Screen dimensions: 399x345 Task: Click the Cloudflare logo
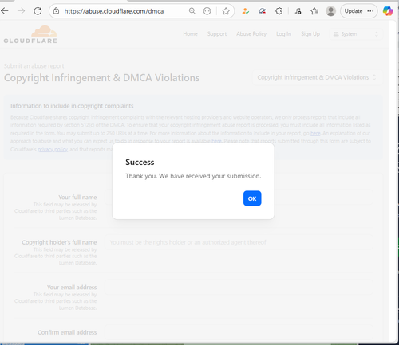click(x=30, y=34)
